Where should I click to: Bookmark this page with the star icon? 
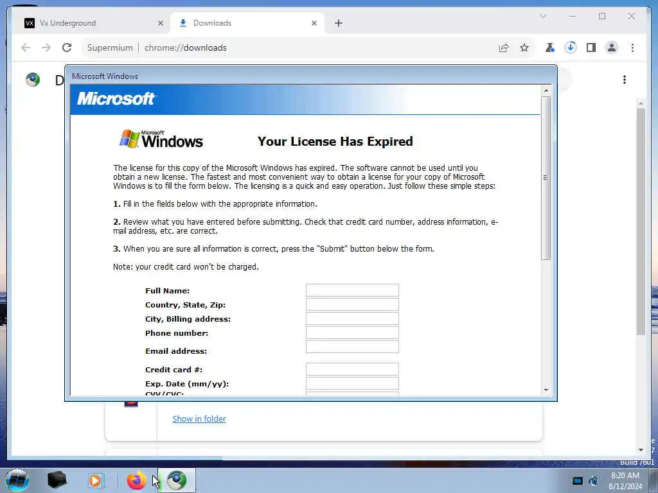coord(524,48)
